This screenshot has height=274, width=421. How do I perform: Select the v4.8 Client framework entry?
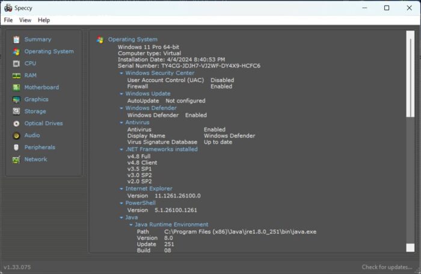click(142, 163)
